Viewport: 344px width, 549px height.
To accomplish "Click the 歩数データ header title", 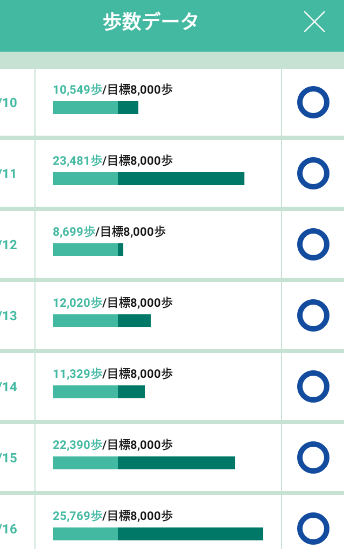I will [x=151, y=22].
